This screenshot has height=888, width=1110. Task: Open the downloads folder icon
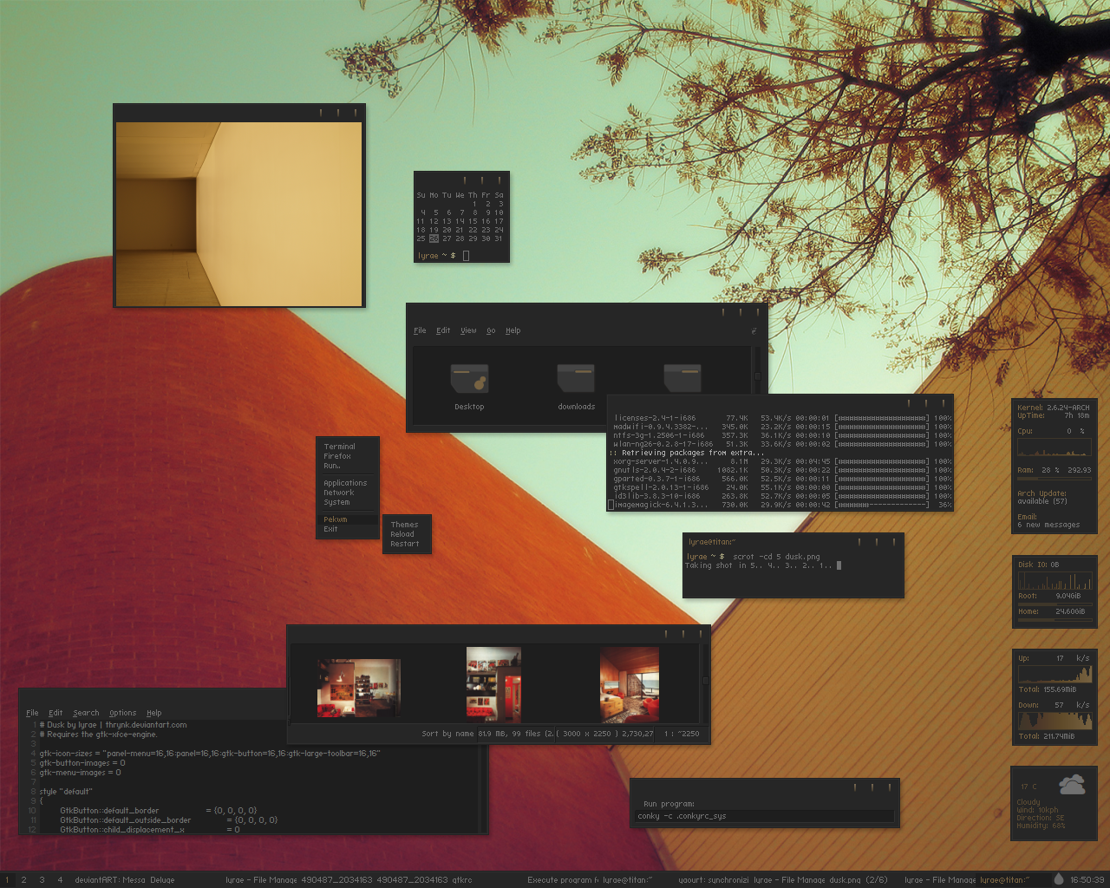click(576, 378)
